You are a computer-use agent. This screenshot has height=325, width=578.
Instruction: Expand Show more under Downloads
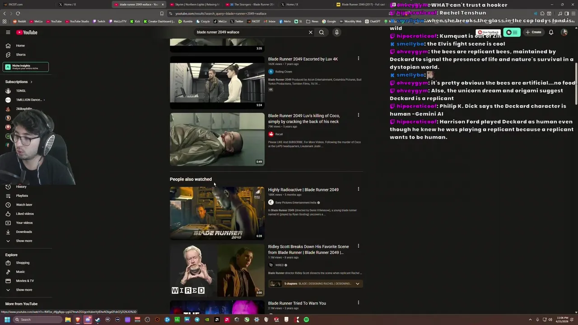[24, 241]
